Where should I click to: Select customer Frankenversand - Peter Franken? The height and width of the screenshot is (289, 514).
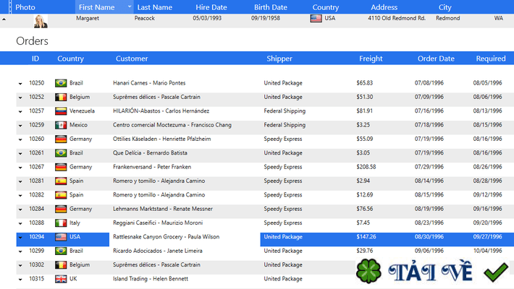[152, 167]
